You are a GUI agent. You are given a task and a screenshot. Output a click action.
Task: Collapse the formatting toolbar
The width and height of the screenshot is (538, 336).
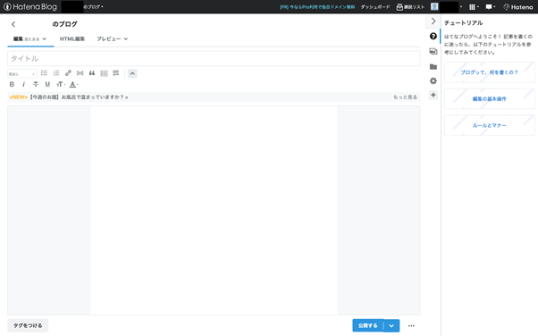pos(132,73)
